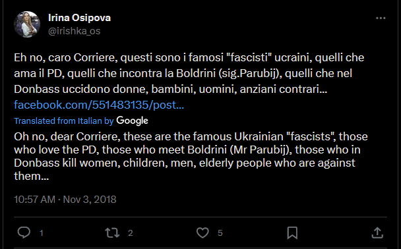View the reply count of 1
This screenshot has height=249, width=401.
(x=42, y=233)
